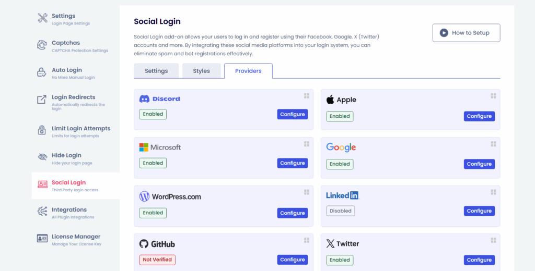This screenshot has height=271, width=535.
Task: Open the Settings tab in Social Login
Action: tap(156, 71)
